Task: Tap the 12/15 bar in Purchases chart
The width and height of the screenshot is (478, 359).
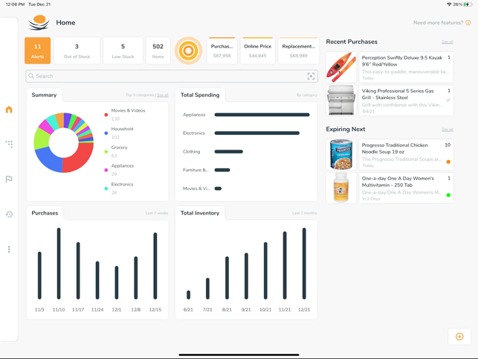Action: tap(155, 266)
